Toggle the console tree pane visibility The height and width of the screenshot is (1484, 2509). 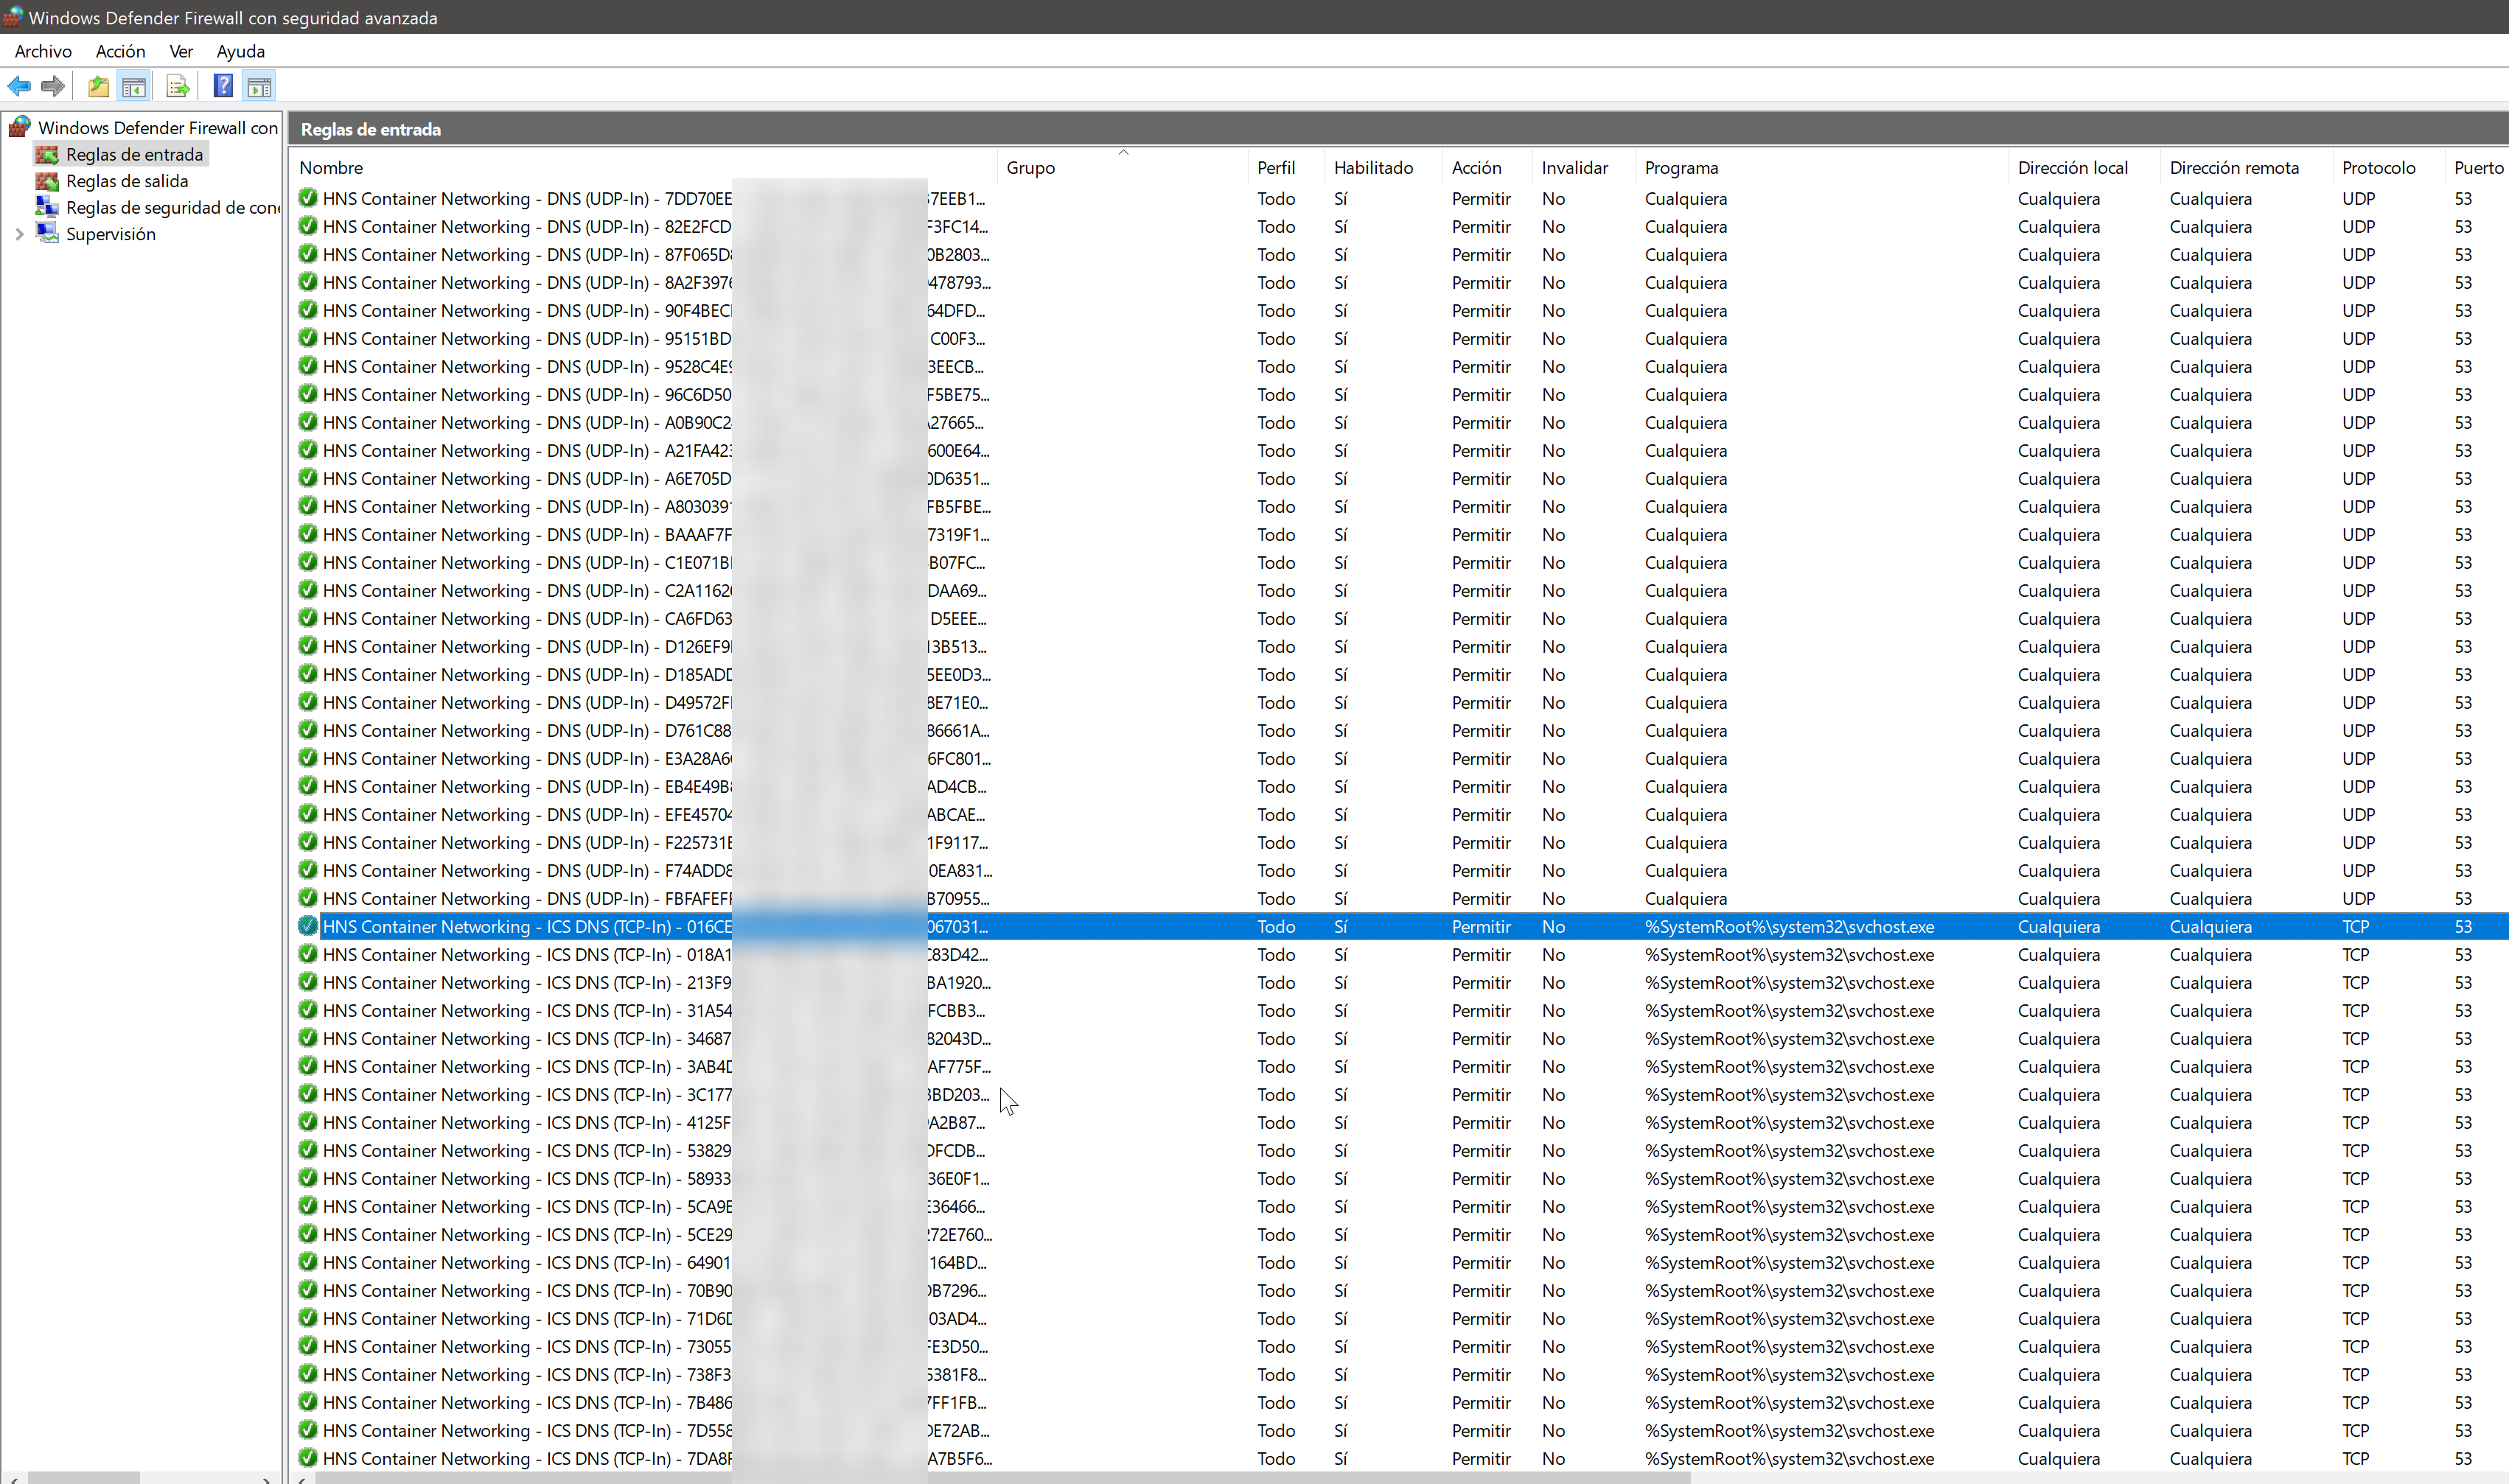point(134,85)
